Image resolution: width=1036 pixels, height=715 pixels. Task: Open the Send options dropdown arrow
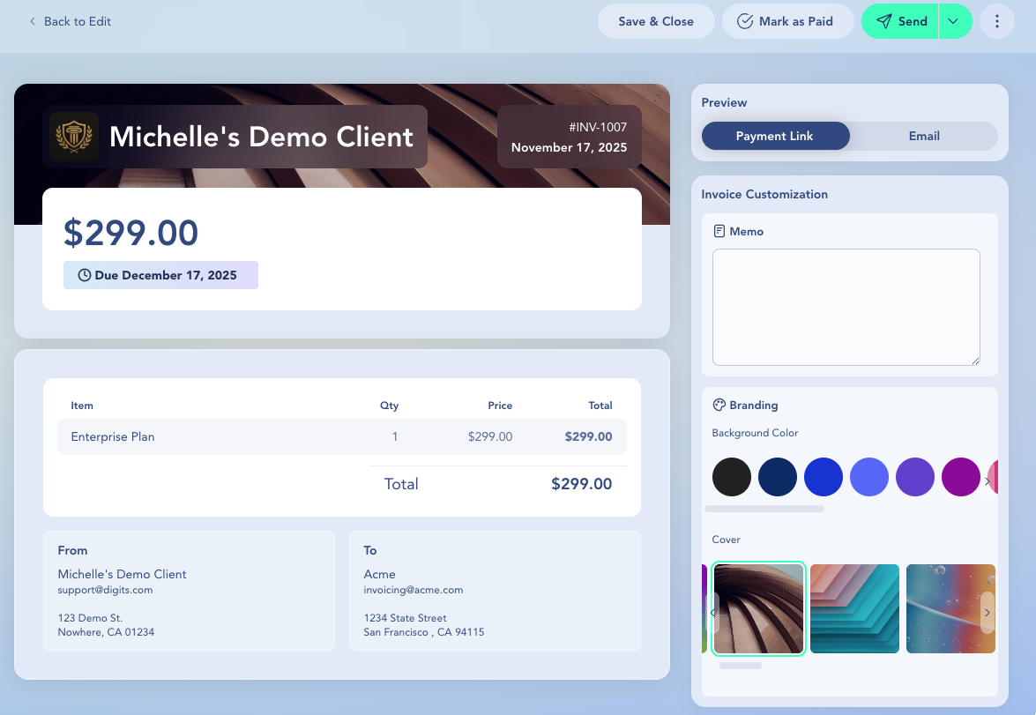[x=953, y=21]
